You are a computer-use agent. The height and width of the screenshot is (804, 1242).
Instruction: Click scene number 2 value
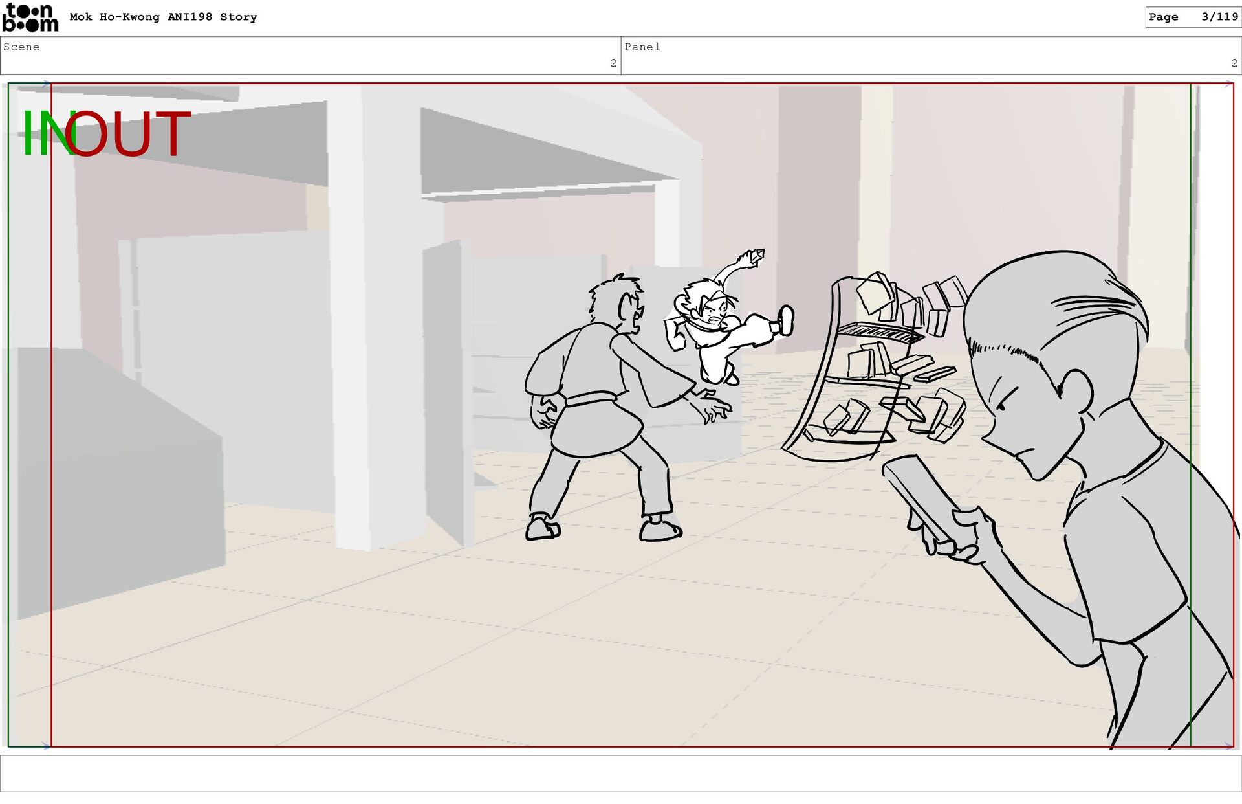pos(613,63)
